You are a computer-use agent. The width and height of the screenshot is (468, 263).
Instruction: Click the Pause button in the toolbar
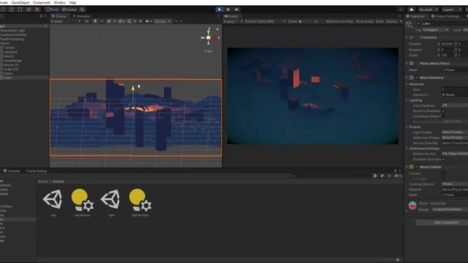(x=228, y=9)
